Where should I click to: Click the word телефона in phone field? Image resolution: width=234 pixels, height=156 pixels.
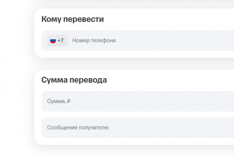click(105, 40)
